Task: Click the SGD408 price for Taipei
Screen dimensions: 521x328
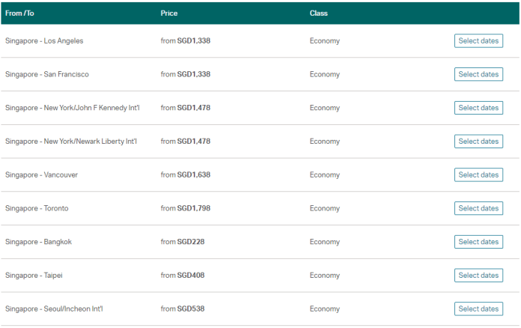Action: [x=191, y=276]
